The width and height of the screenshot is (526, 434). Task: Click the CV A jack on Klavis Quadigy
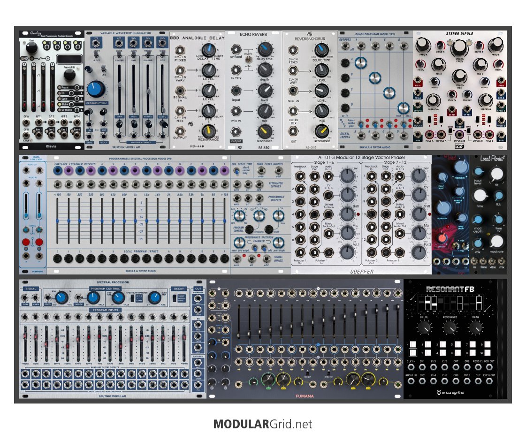tap(26, 122)
